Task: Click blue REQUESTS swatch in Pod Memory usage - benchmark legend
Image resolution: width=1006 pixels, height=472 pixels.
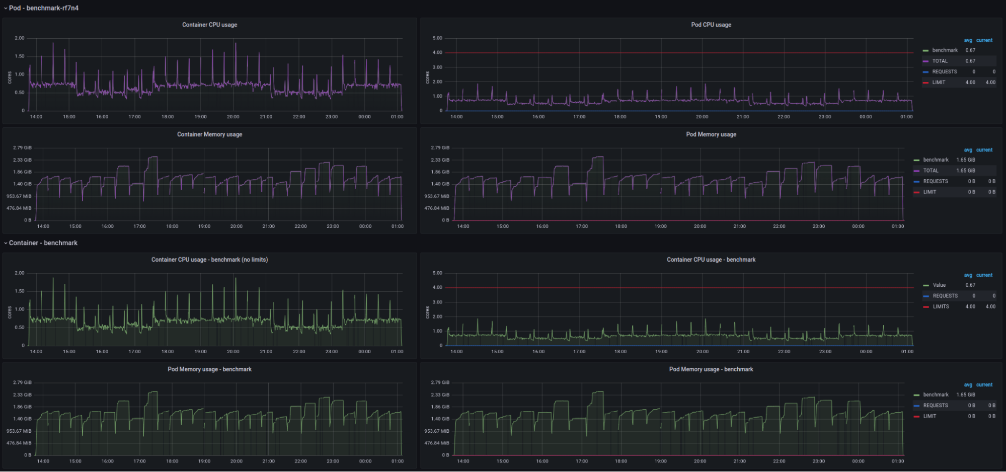Action: pyautogui.click(x=916, y=406)
